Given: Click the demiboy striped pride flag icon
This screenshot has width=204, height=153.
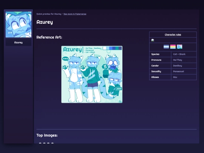Looking at the screenshot, I should 166,47.
